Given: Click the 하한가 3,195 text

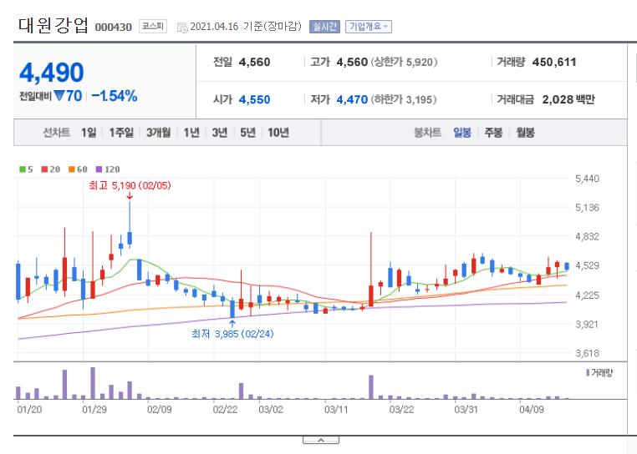Looking at the screenshot, I should [x=404, y=99].
